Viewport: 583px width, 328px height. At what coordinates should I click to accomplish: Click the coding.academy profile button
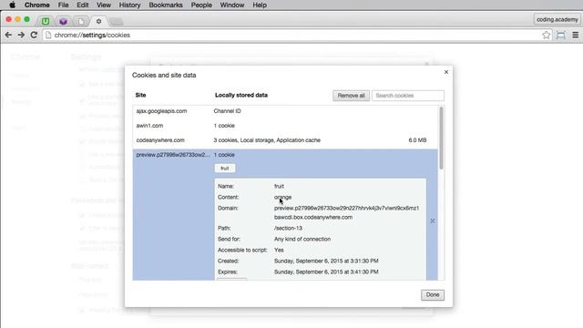point(557,19)
